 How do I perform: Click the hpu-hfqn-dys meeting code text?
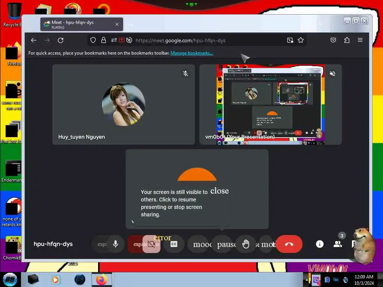(53, 244)
